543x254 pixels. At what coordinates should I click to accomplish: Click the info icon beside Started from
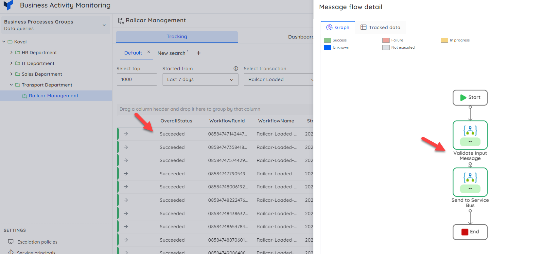point(236,69)
